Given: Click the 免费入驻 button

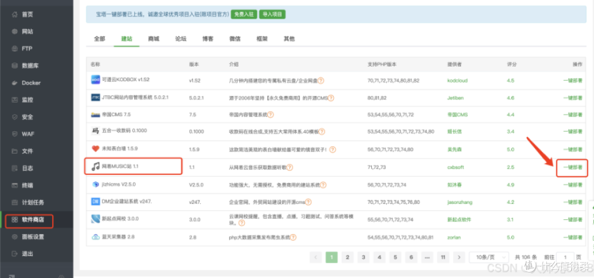Looking at the screenshot, I should coord(244,14).
